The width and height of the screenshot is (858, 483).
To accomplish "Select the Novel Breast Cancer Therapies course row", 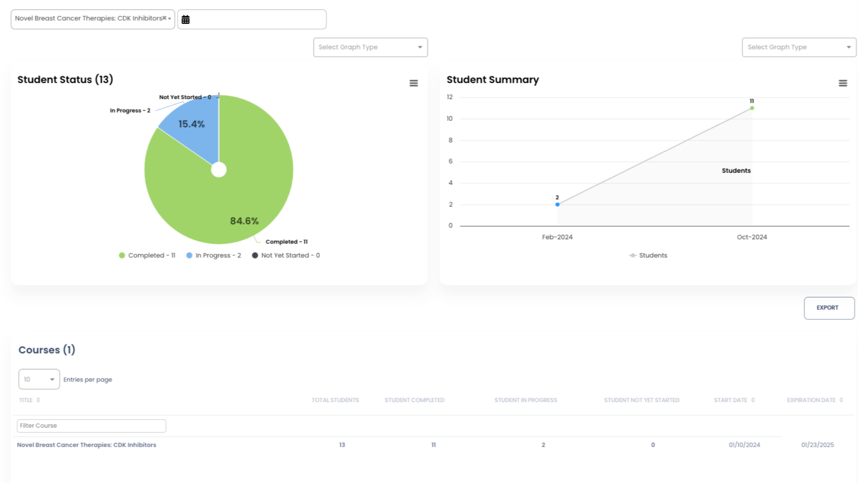I will [429, 444].
